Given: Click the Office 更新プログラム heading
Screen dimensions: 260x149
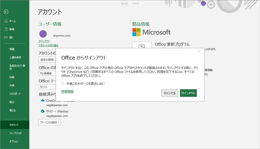Looking at the screenshot, I should (172, 44).
